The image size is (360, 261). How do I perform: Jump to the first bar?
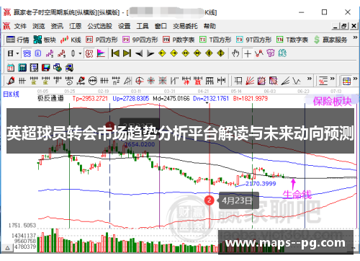(x=115, y=53)
